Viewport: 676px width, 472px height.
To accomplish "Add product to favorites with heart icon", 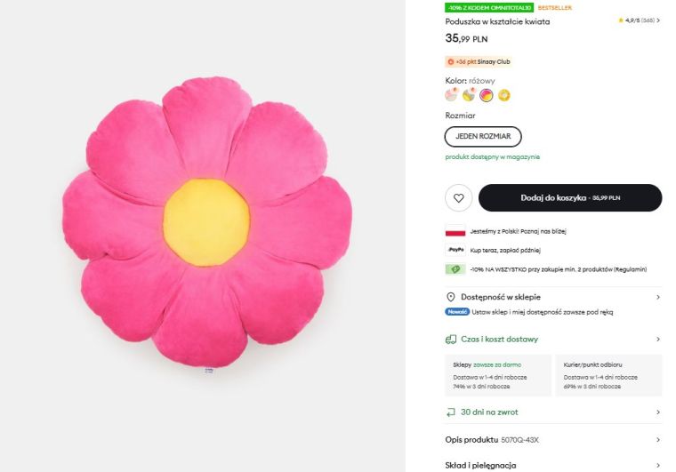I will click(458, 197).
